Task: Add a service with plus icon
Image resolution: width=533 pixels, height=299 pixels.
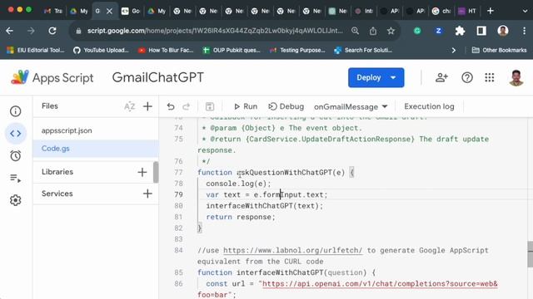Action: [x=147, y=194]
